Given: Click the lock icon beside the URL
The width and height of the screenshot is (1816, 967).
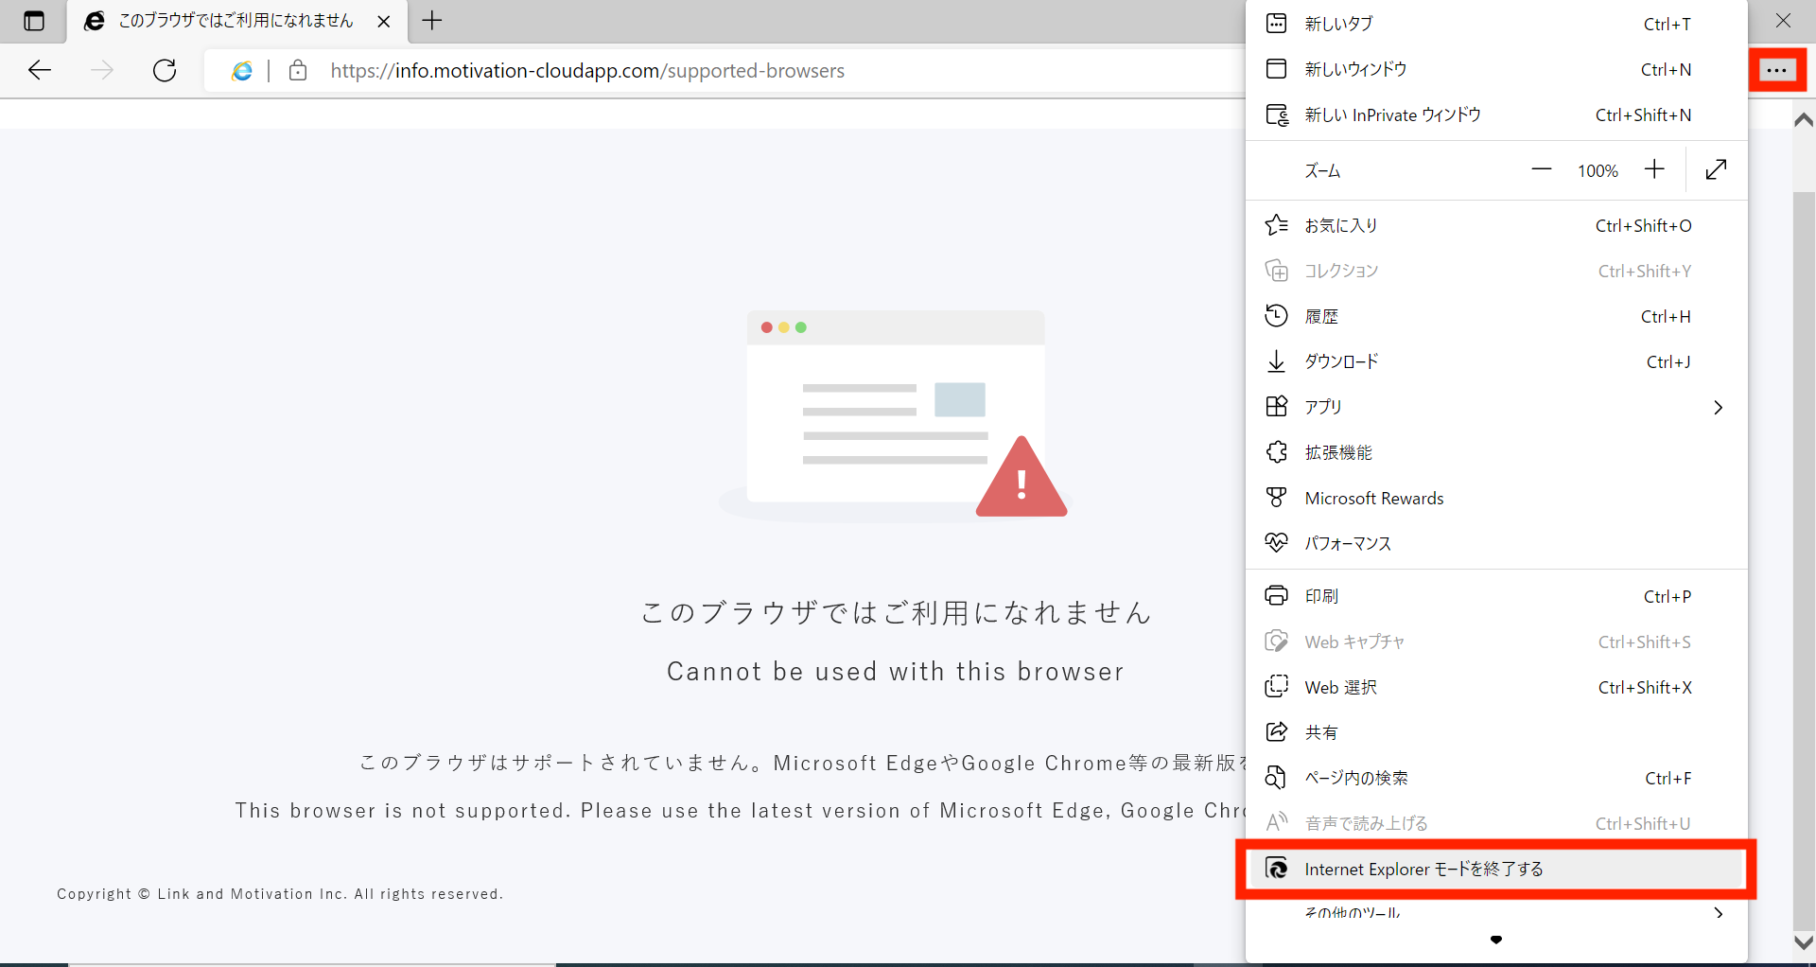Looking at the screenshot, I should point(298,71).
